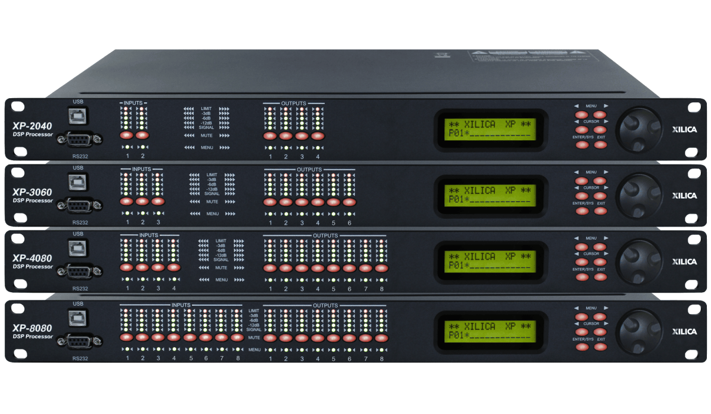Viewport: 711px width, 414px height.
Task: Hit the Cursor left button on XP-2040
Action: (x=582, y=129)
